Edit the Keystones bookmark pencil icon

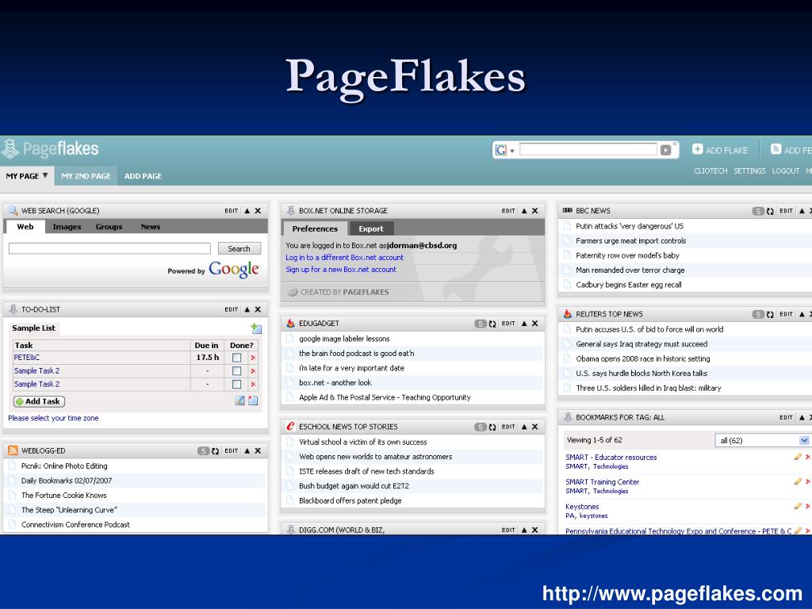tap(798, 506)
